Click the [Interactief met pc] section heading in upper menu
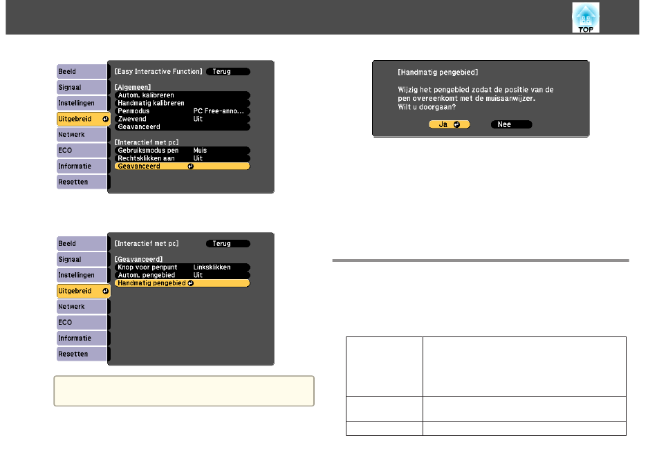The height and width of the screenshot is (456, 657). coord(147,142)
